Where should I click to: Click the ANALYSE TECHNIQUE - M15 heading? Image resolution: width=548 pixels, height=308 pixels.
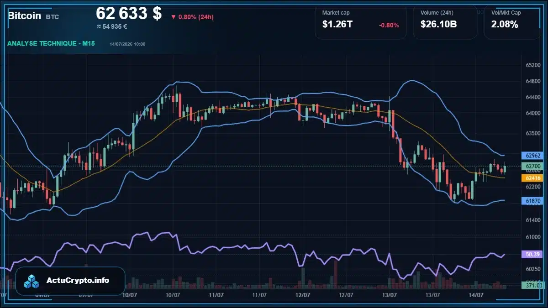51,43
